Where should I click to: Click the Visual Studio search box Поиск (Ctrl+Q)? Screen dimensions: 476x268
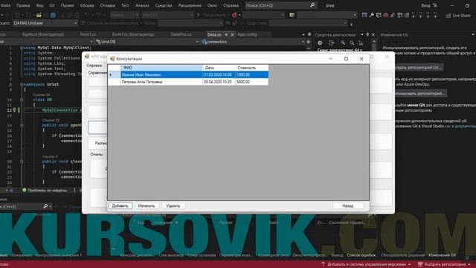tap(277, 5)
